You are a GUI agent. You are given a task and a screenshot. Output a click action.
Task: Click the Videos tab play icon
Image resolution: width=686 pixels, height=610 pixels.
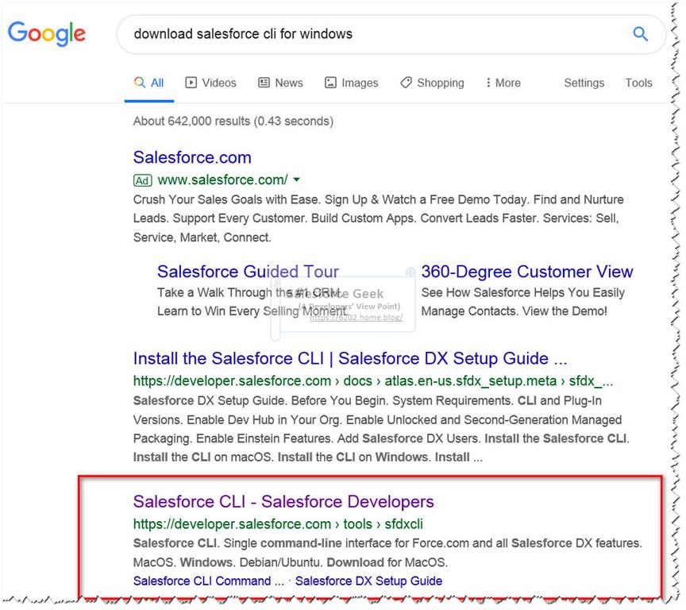click(x=191, y=83)
